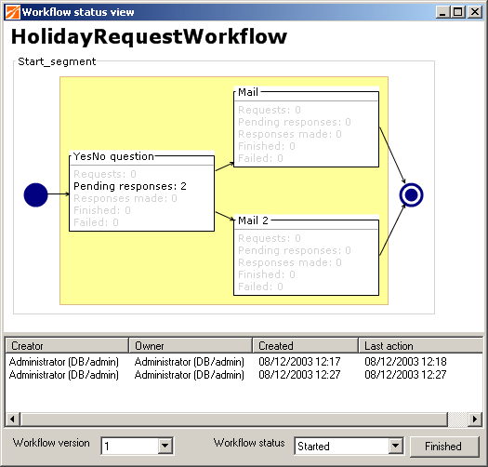Select the row created 08/12/2003 12:27
Screen dimensions: 488x467
[x=244, y=375]
